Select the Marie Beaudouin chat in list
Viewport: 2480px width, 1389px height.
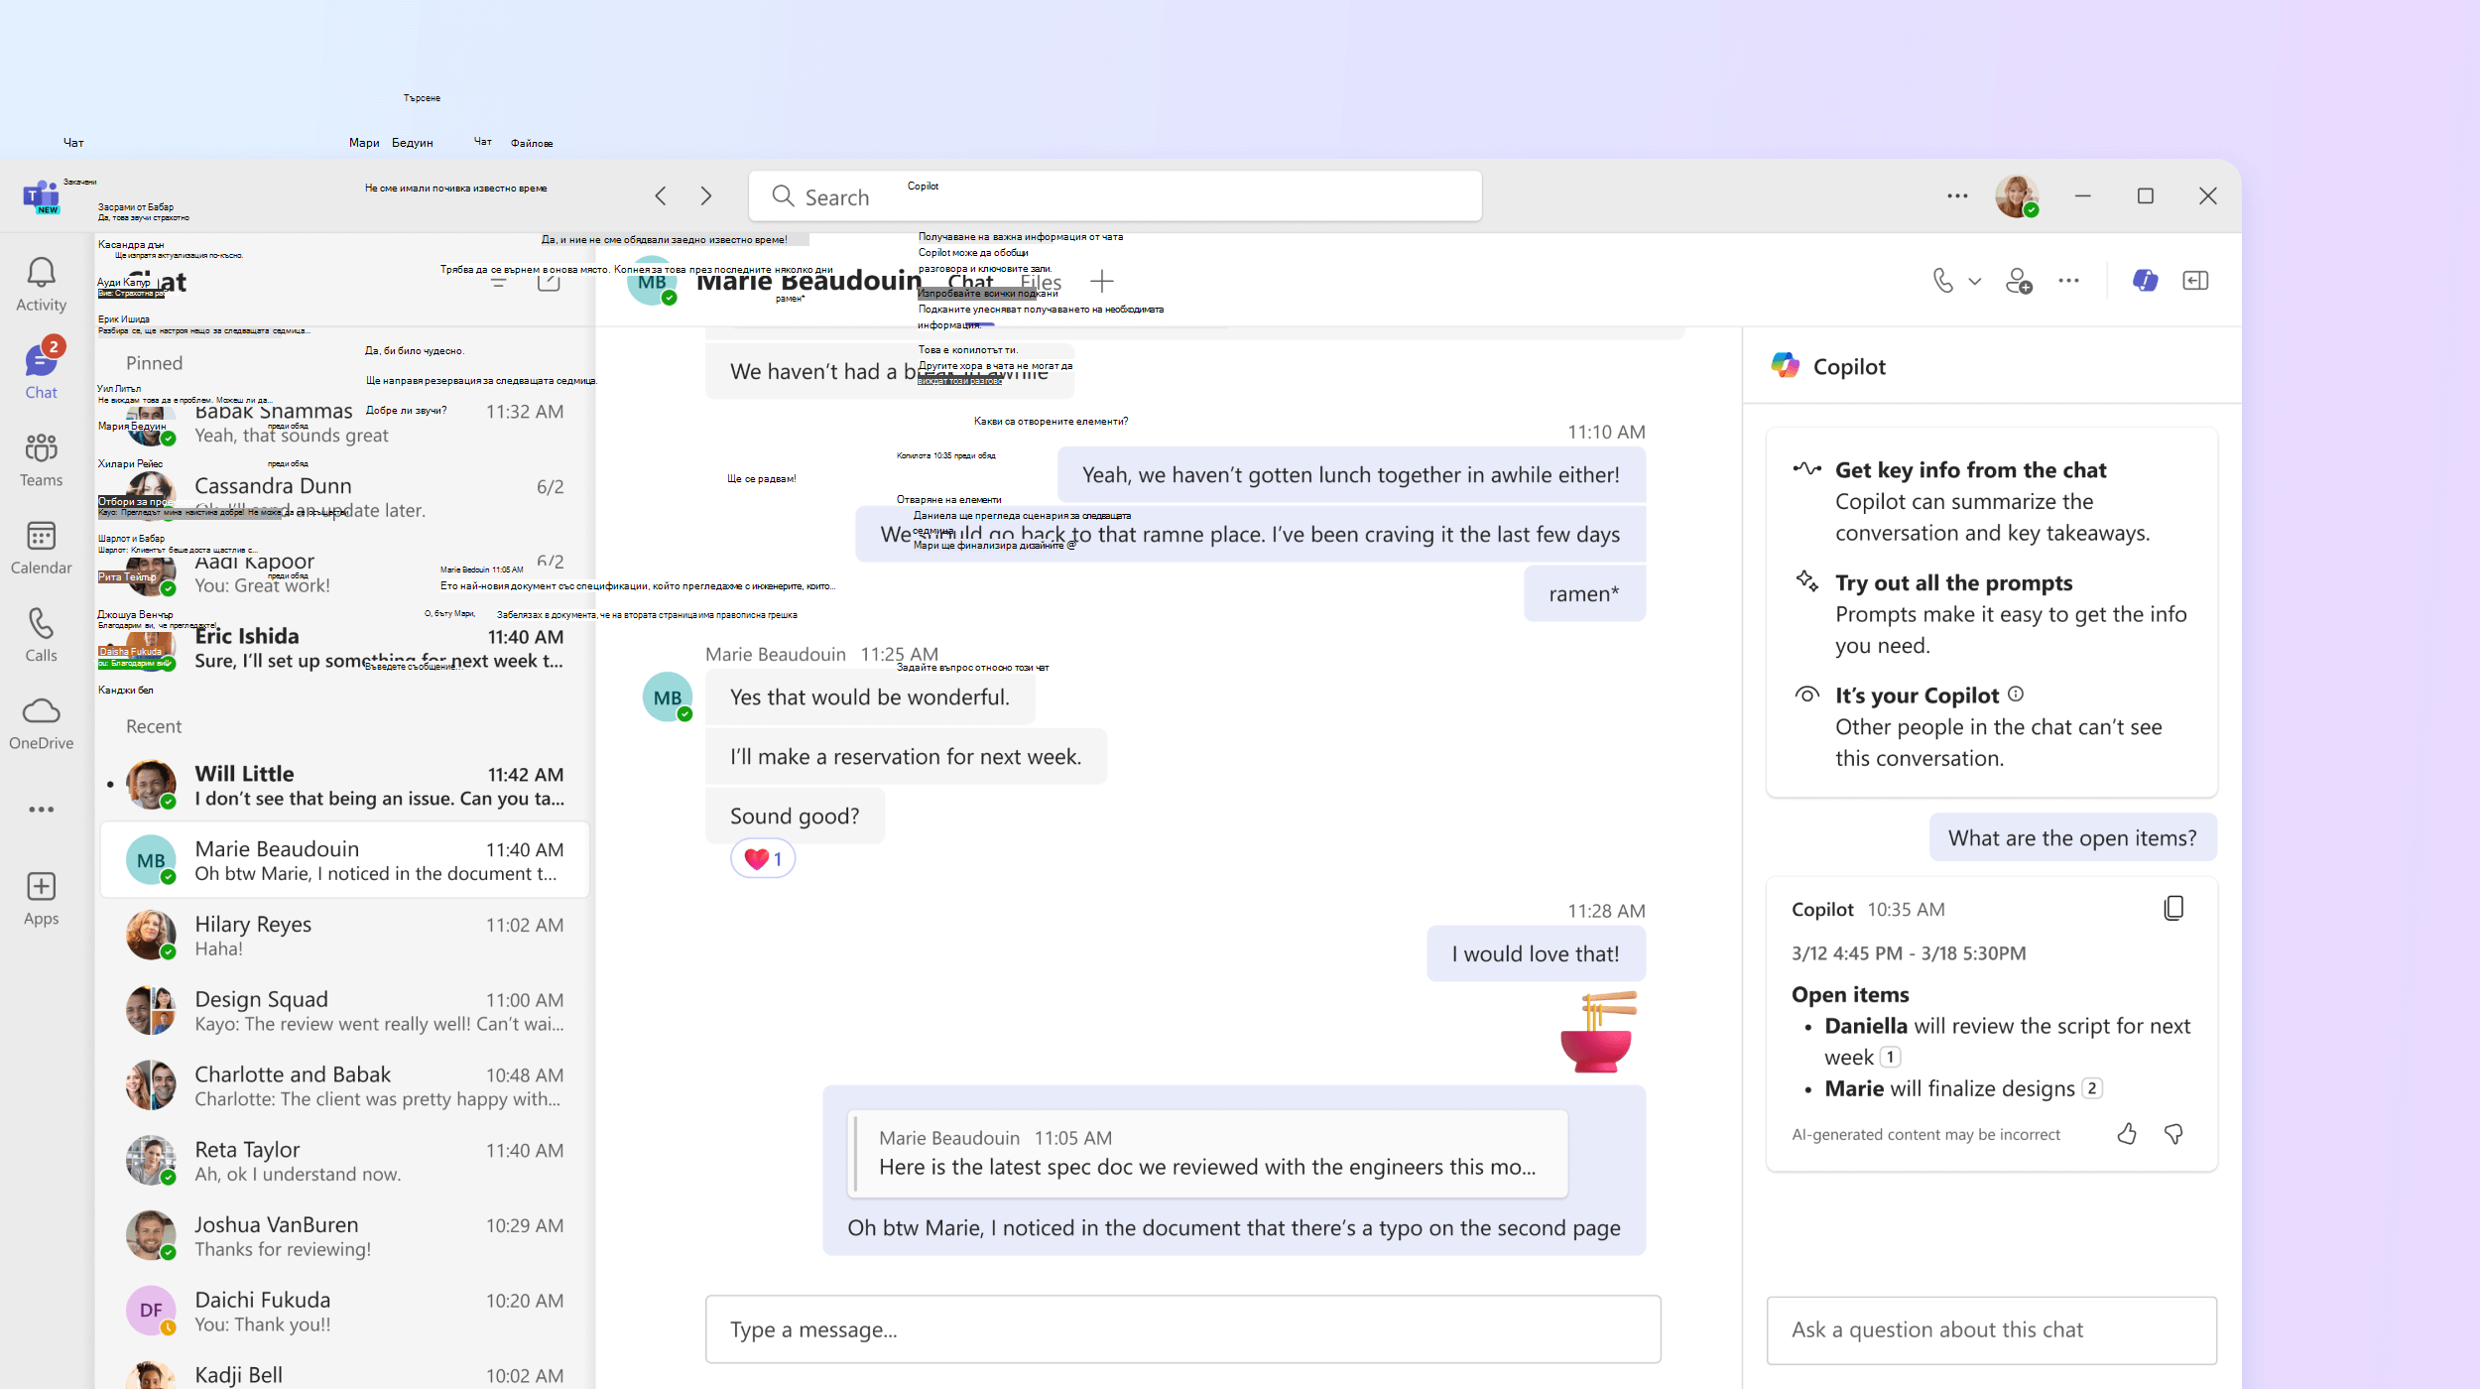(x=345, y=860)
